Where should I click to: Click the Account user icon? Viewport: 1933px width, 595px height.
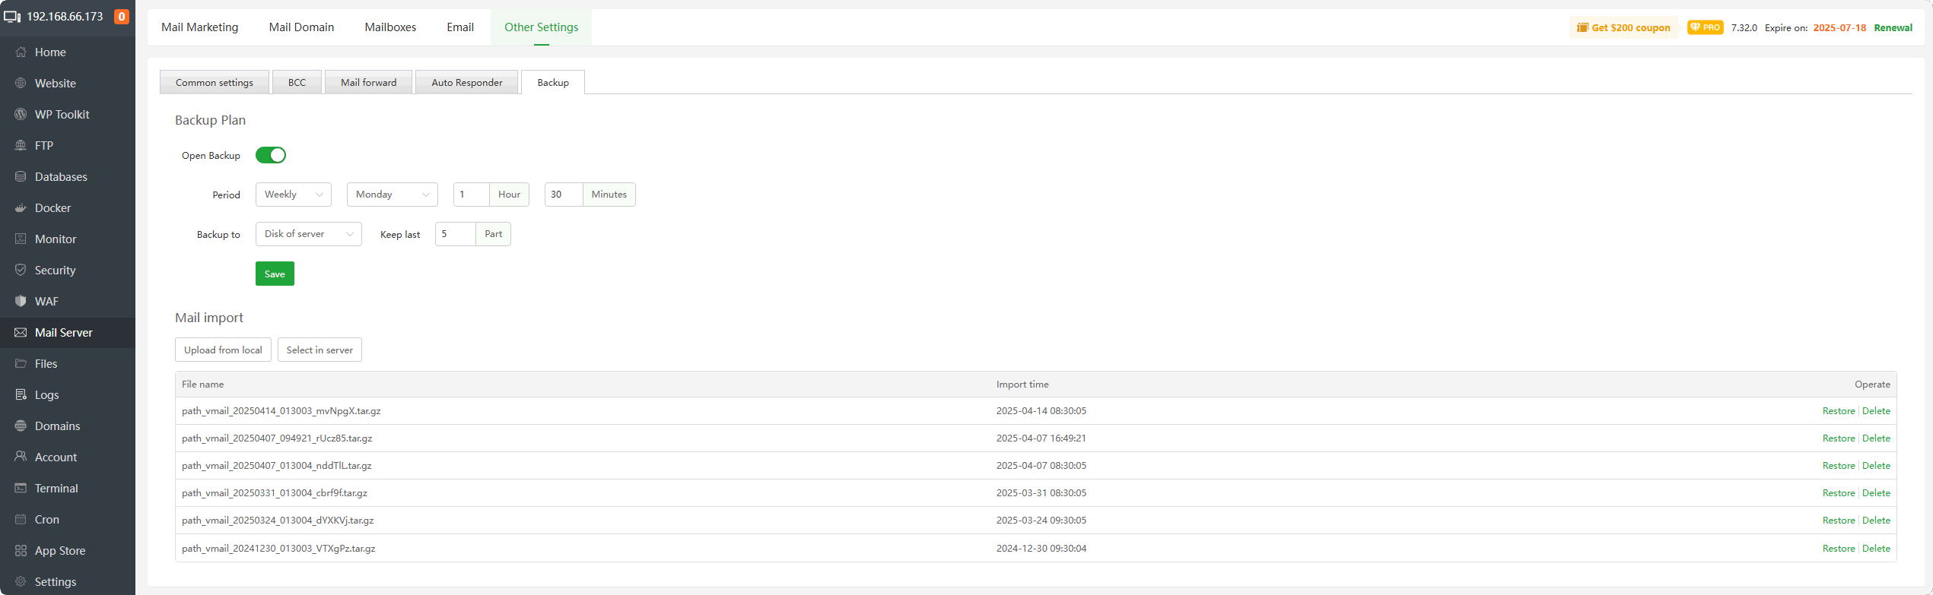tap(21, 457)
